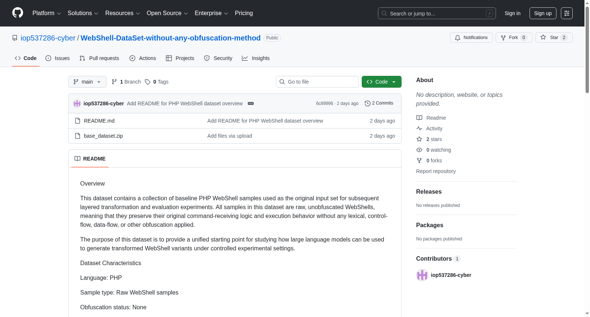Open the command palette icon button
The height and width of the screenshot is (317, 590).
[567, 13]
